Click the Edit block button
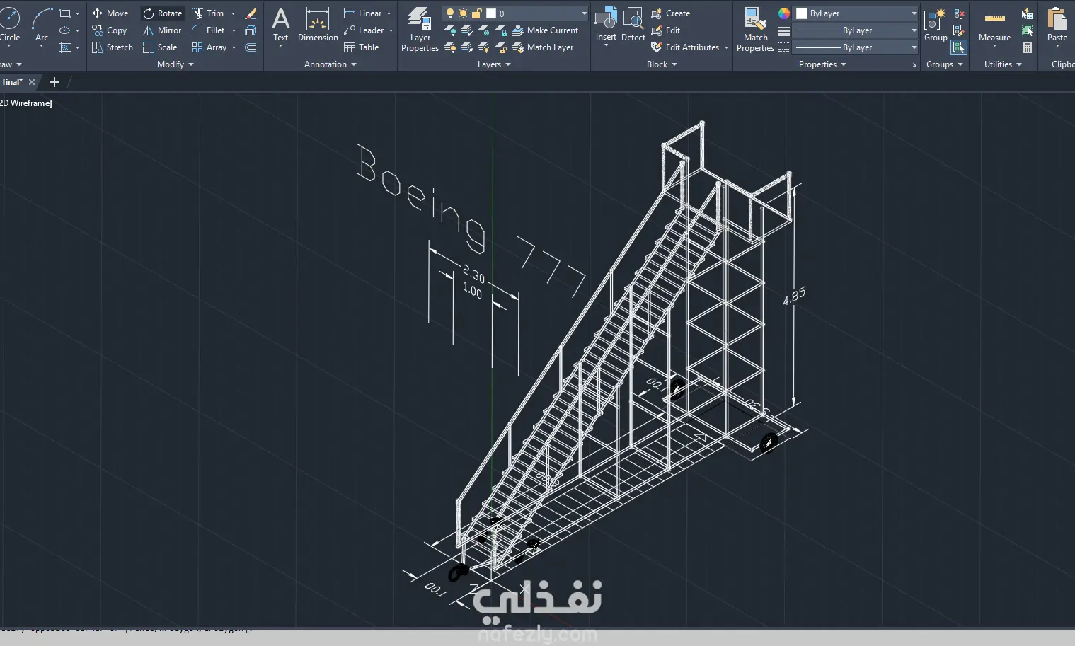The image size is (1075, 646). tap(665, 30)
